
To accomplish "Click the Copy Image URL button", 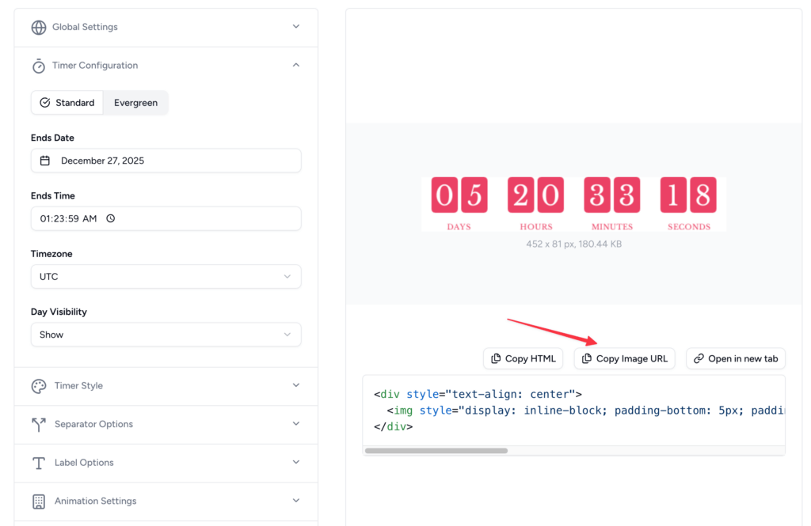I will 624,358.
